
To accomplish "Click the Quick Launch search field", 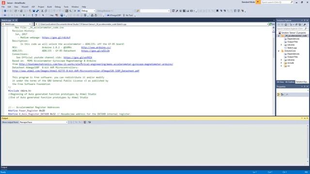I will [x=277, y=2].
